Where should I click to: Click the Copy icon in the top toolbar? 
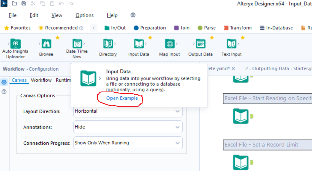coord(43,3)
